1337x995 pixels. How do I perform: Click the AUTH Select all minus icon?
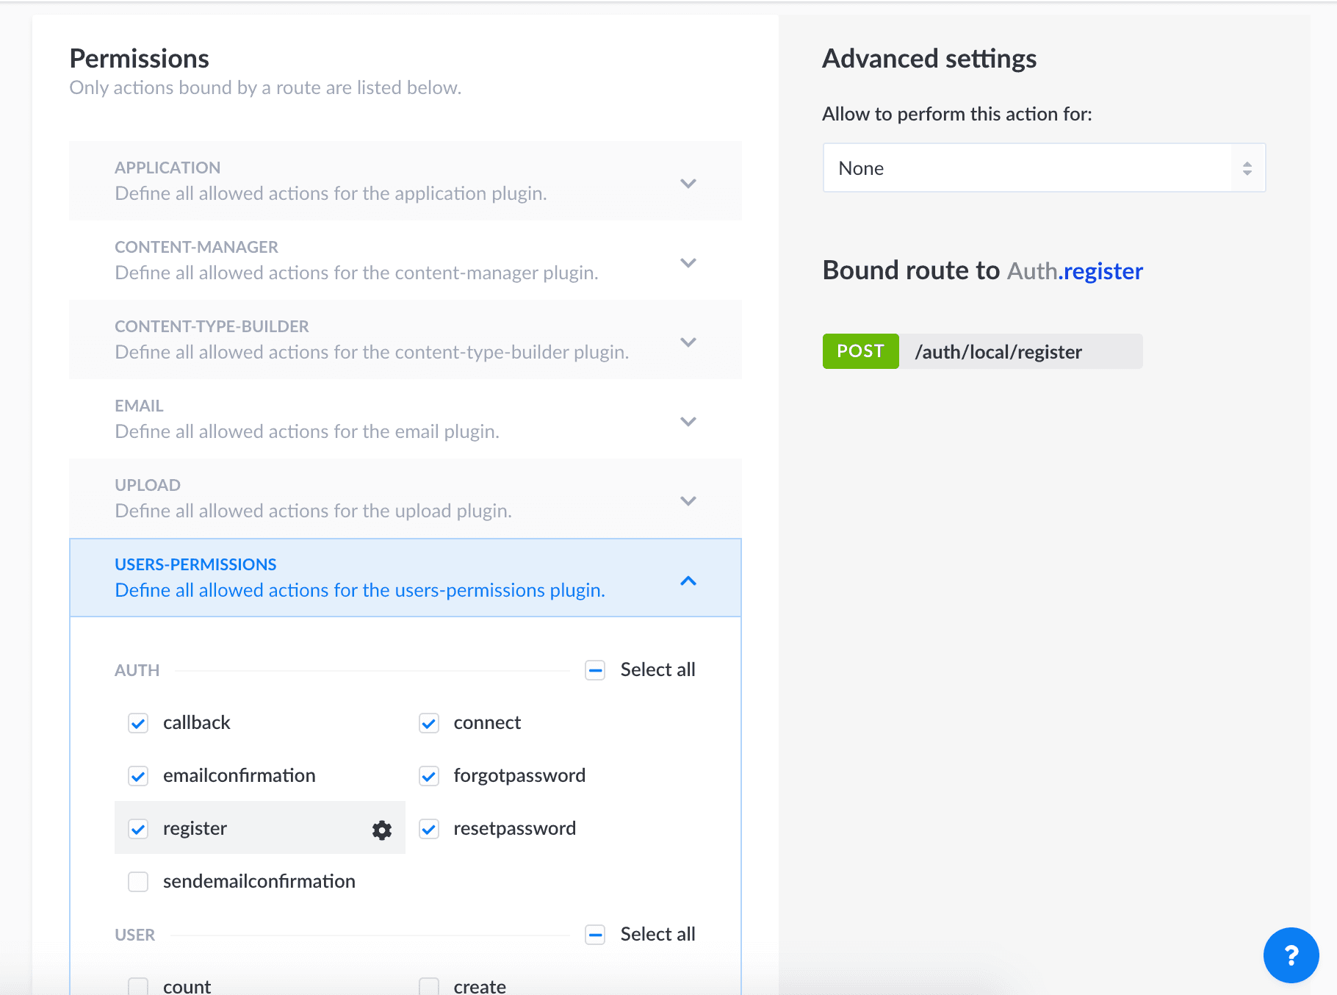[595, 670]
